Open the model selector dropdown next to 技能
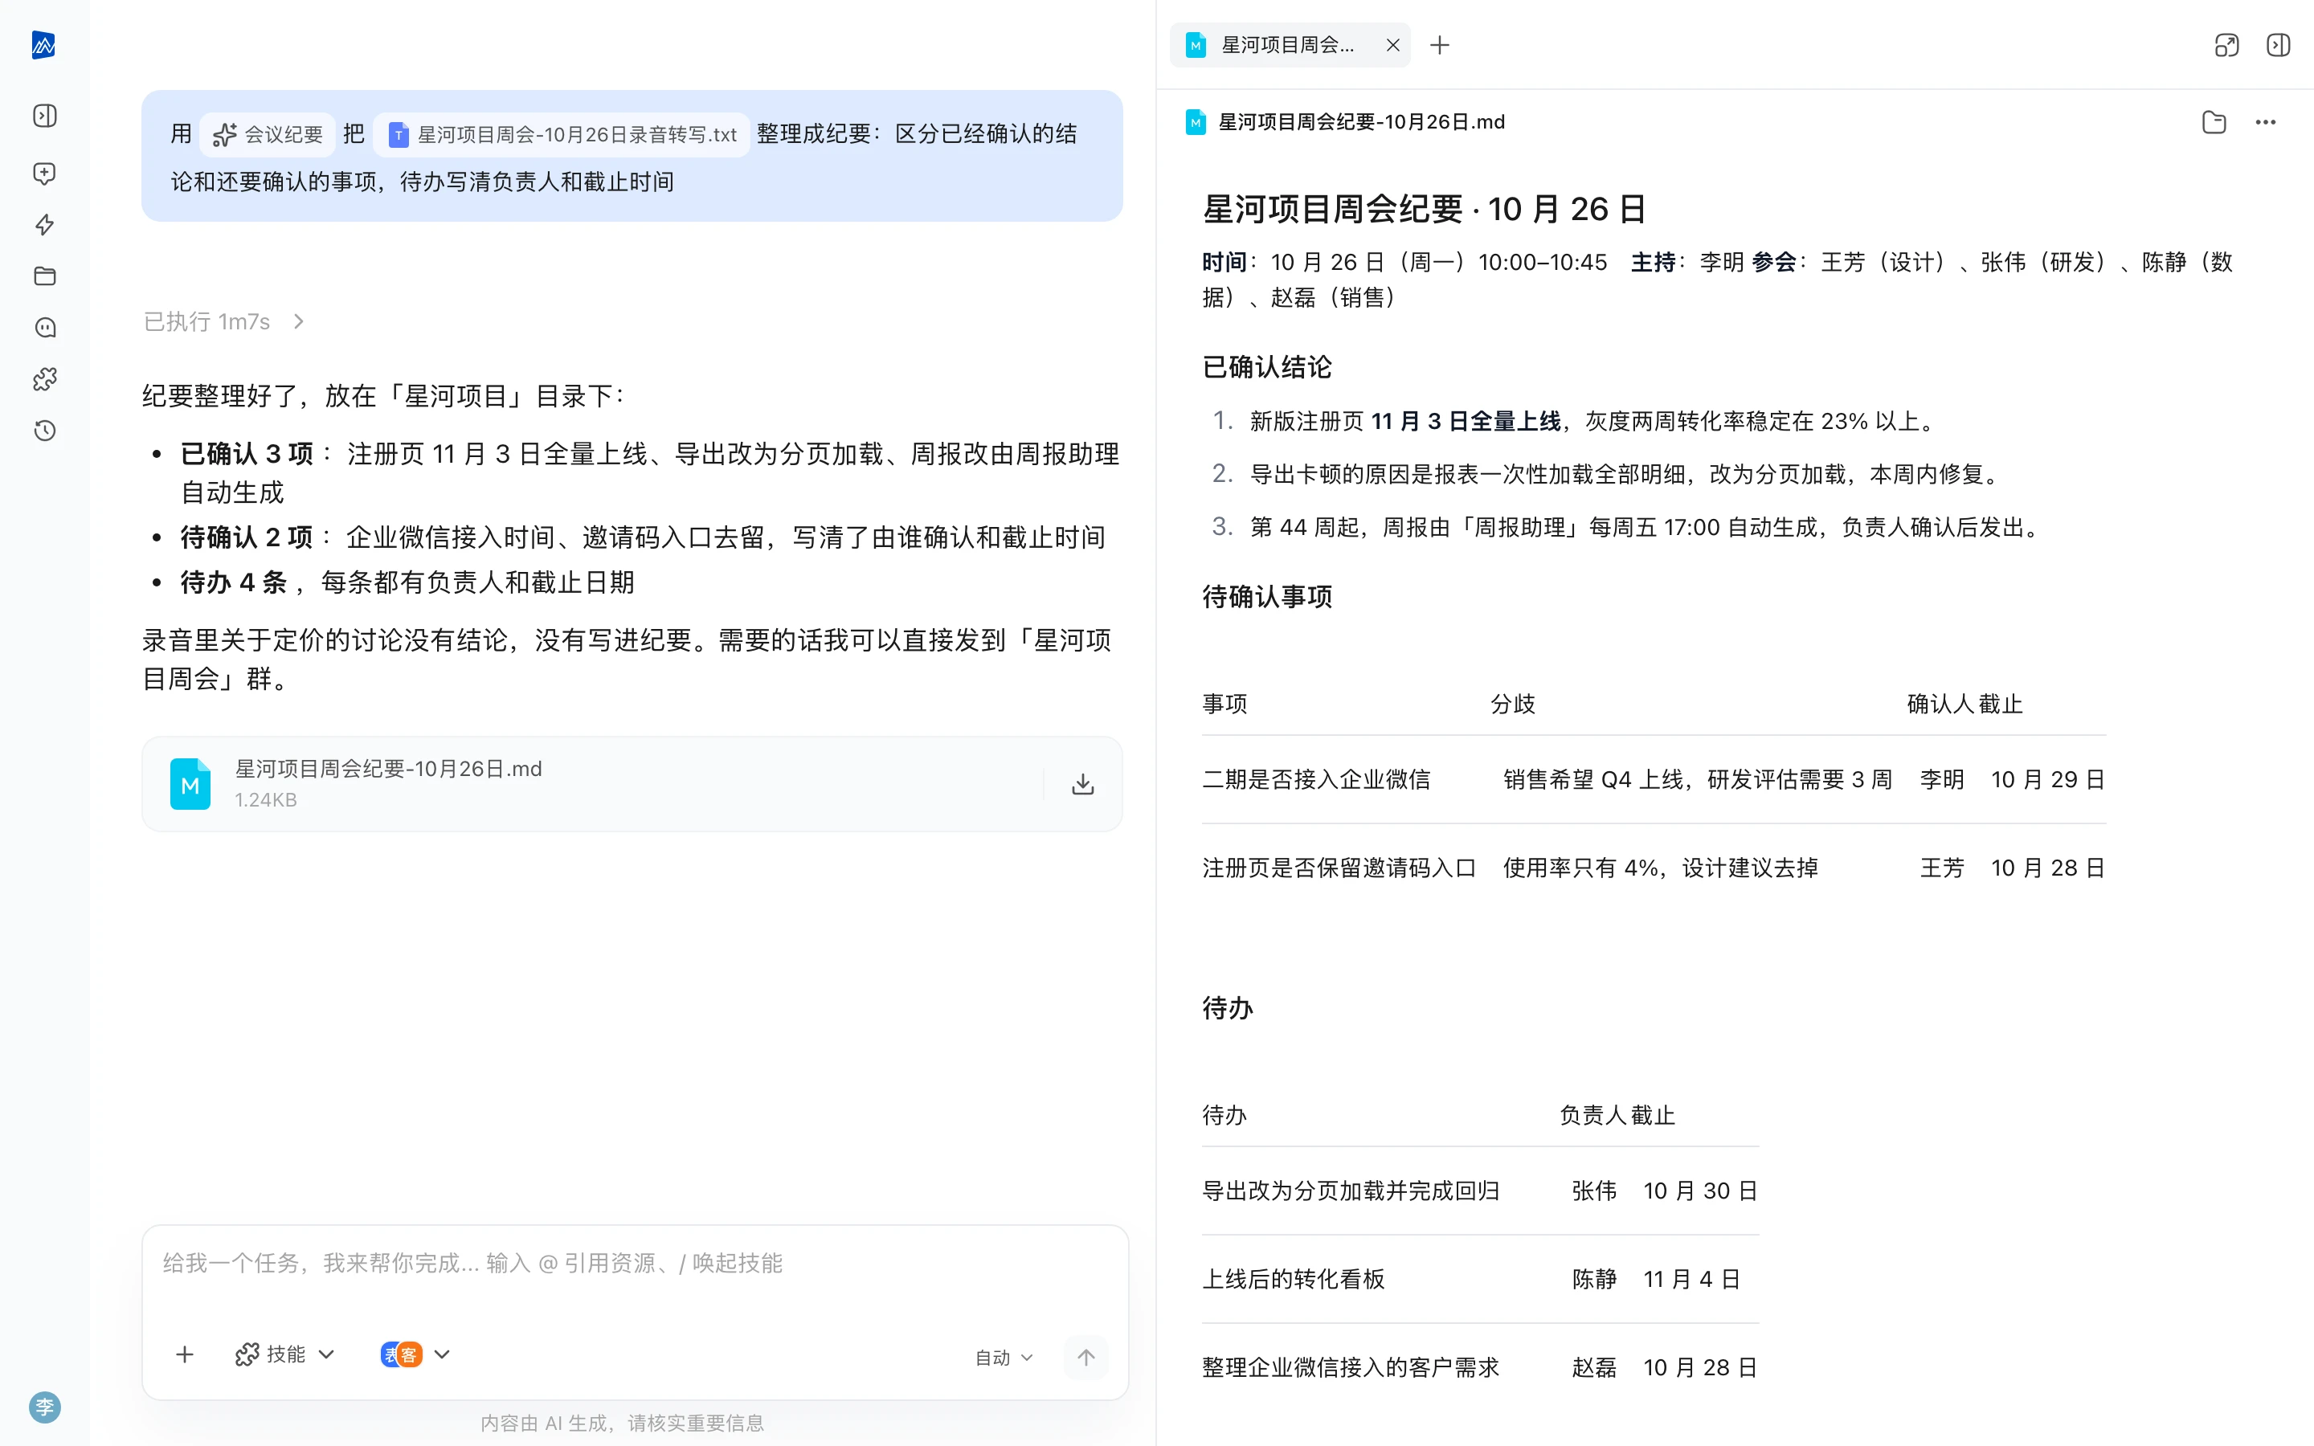The height and width of the screenshot is (1446, 2314). (415, 1354)
